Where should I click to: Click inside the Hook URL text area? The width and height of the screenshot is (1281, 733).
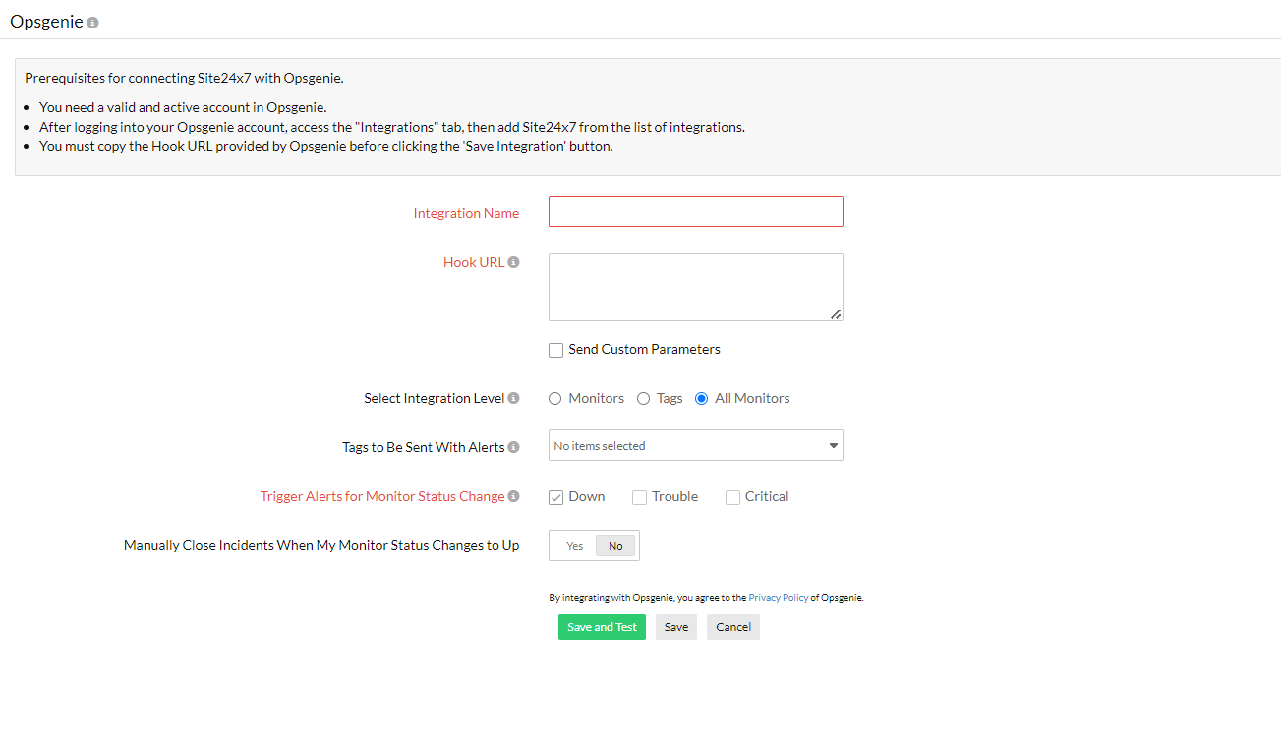(x=695, y=285)
